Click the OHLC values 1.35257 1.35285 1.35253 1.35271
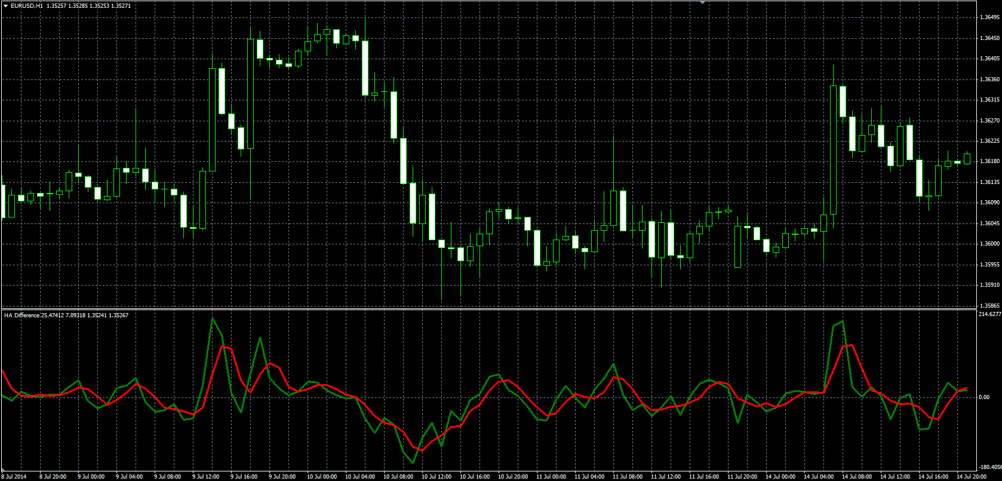The width and height of the screenshot is (1002, 481). [89, 5]
